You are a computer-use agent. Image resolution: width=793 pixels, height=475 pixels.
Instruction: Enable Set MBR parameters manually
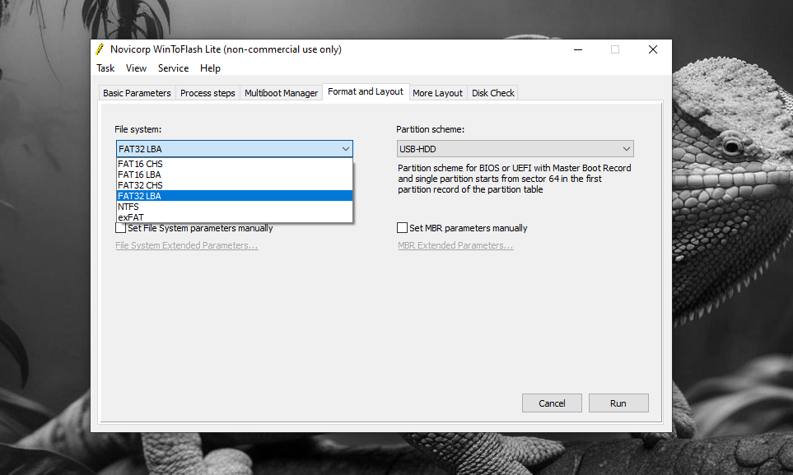point(403,228)
